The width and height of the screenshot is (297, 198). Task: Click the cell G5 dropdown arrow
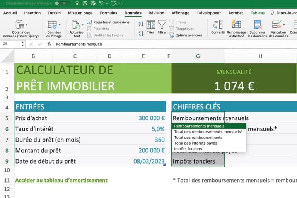pos(227,120)
